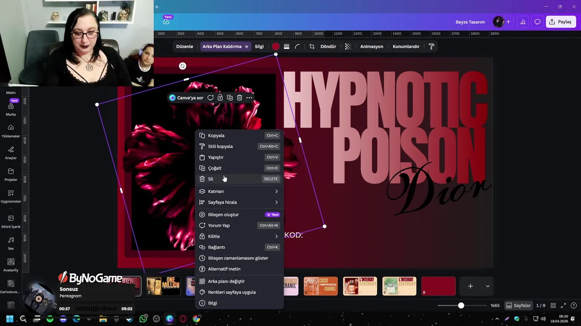This screenshot has width=581, height=326.
Task: Open the red border color swatch in toolbar
Action: tap(276, 47)
